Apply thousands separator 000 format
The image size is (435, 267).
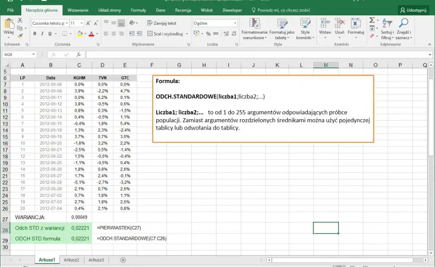coord(216,34)
